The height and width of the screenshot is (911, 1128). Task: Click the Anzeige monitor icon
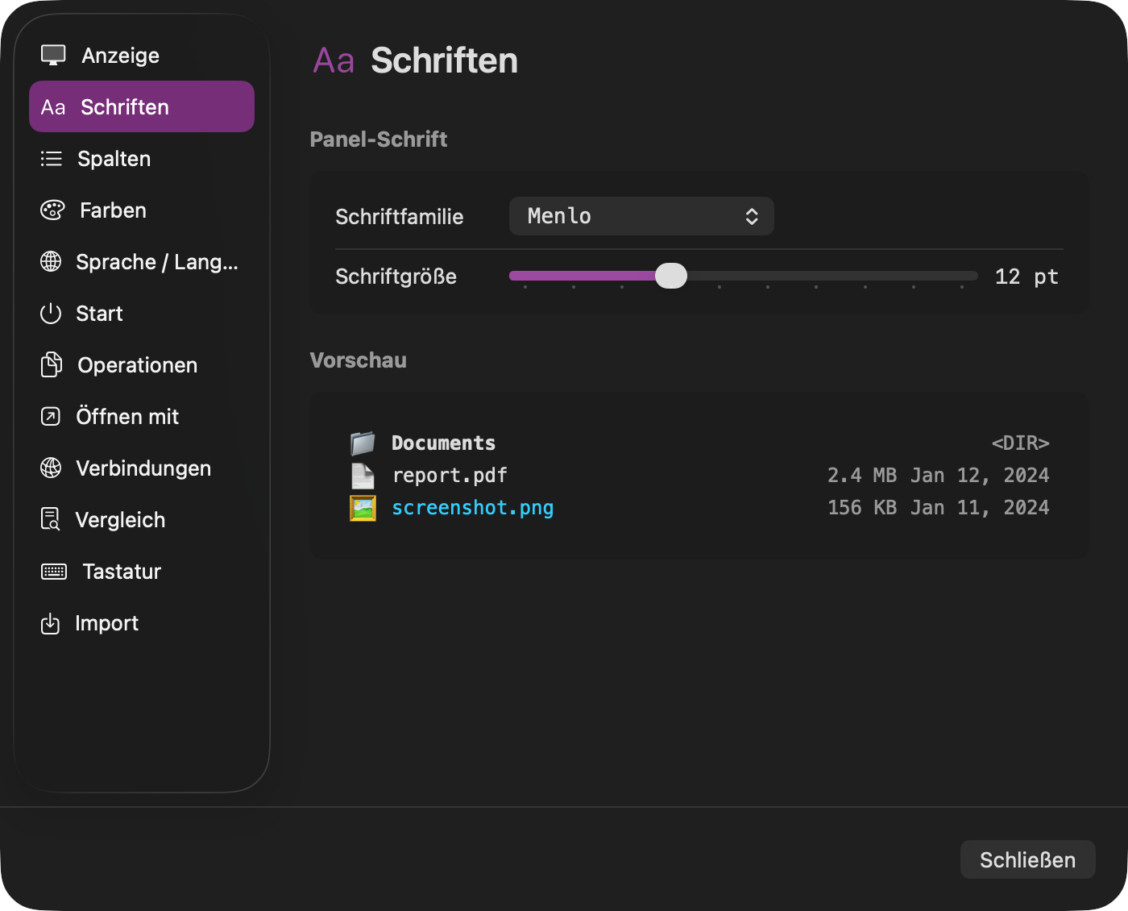point(52,54)
